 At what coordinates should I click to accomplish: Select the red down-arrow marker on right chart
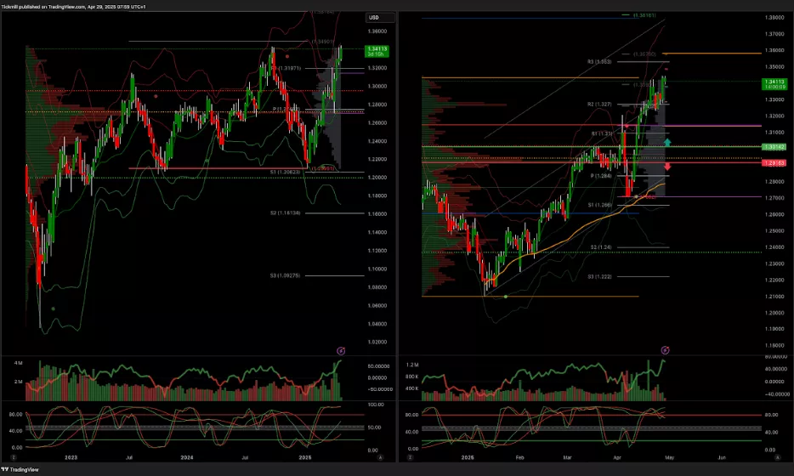coord(668,166)
